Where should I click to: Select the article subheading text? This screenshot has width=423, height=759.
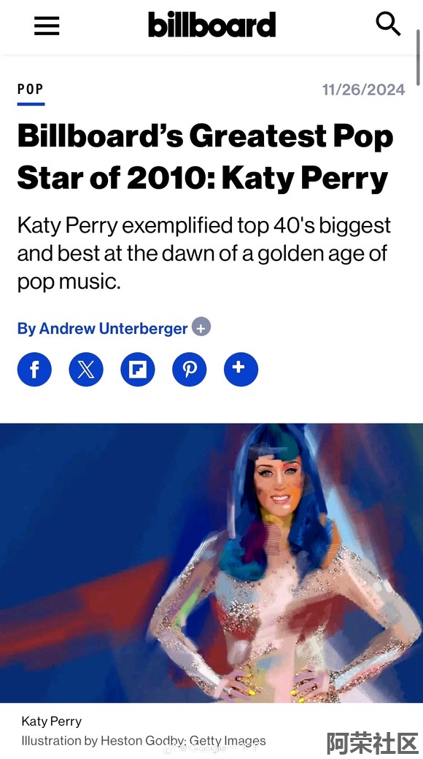click(x=203, y=254)
